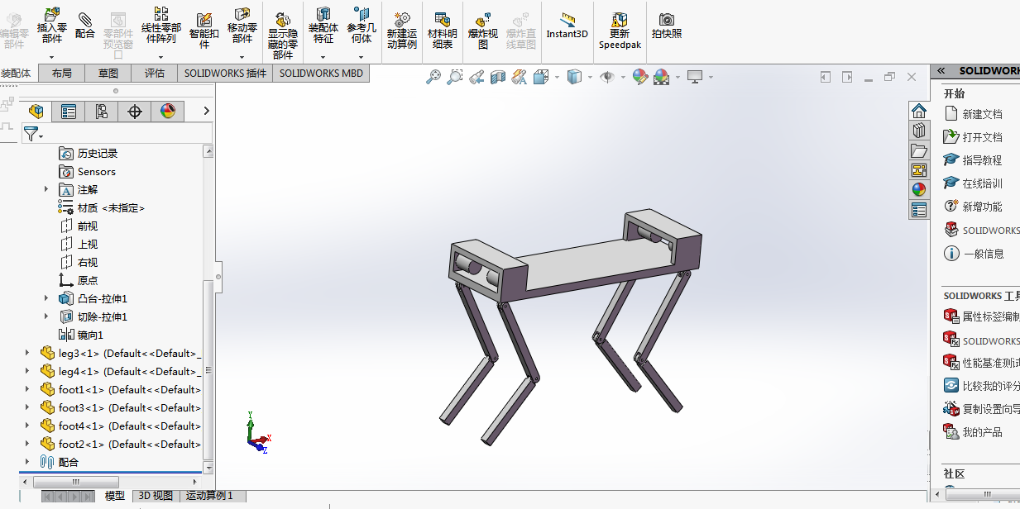The width and height of the screenshot is (1020, 509).
Task: Switch to the 草图 tab
Action: pos(108,73)
